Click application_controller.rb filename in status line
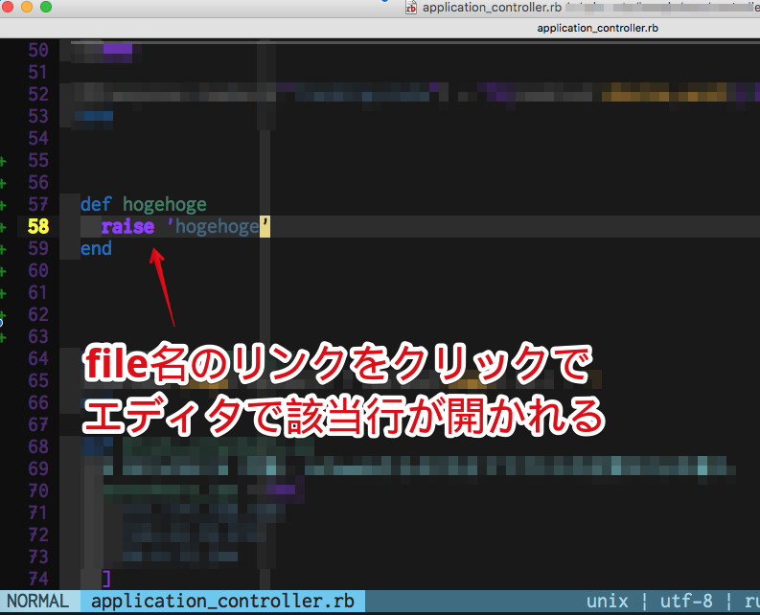 [222, 602]
